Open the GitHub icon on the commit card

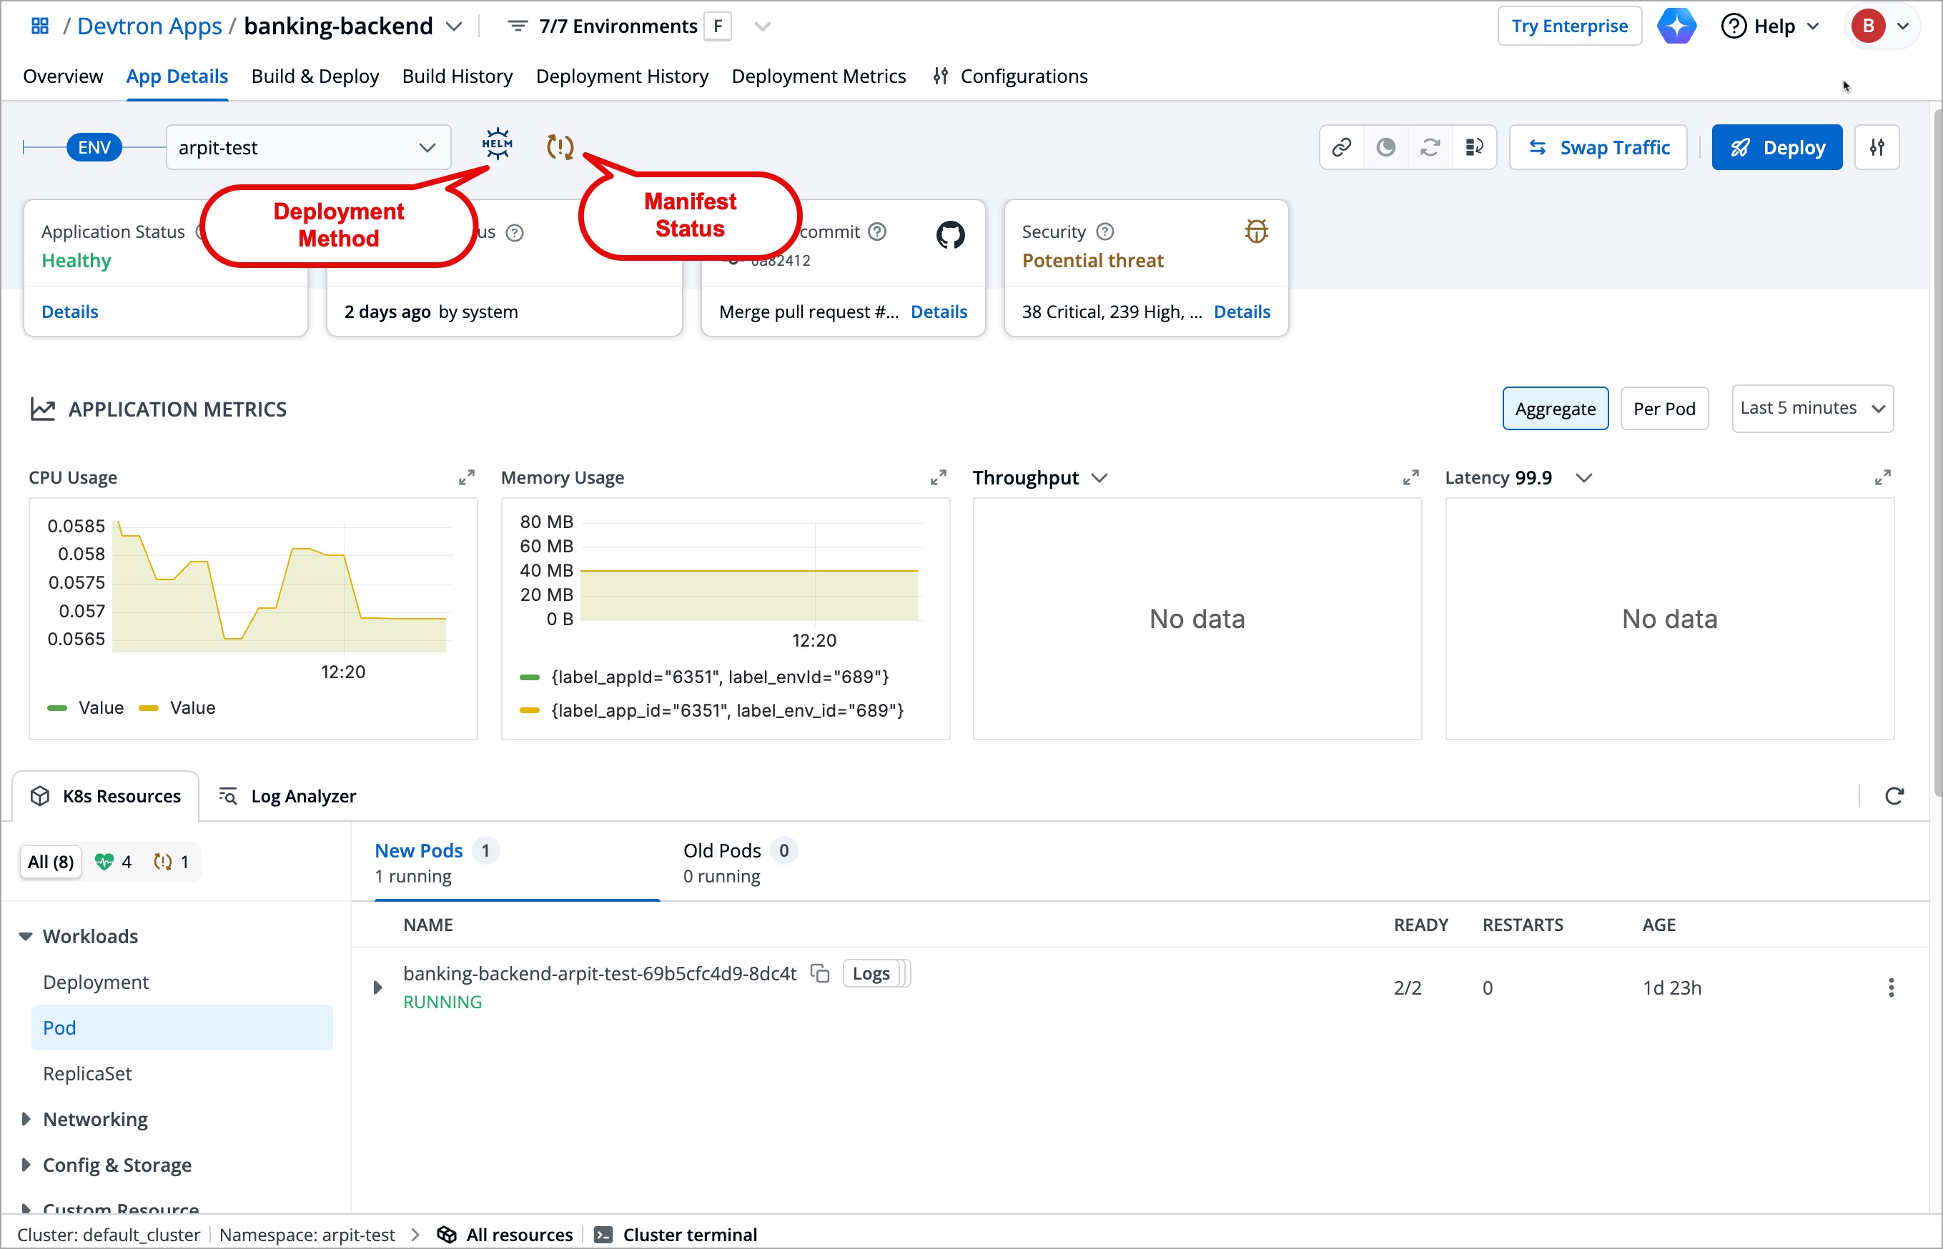tap(950, 234)
